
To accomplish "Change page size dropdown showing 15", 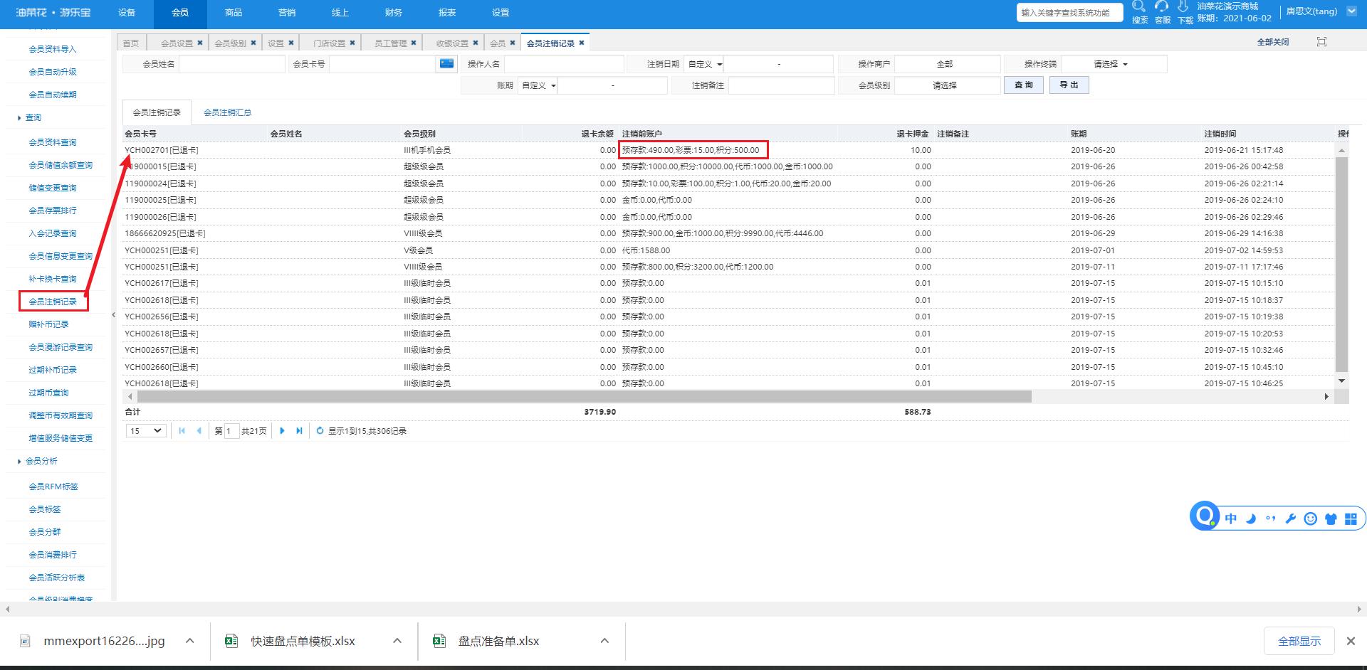I will [x=146, y=431].
